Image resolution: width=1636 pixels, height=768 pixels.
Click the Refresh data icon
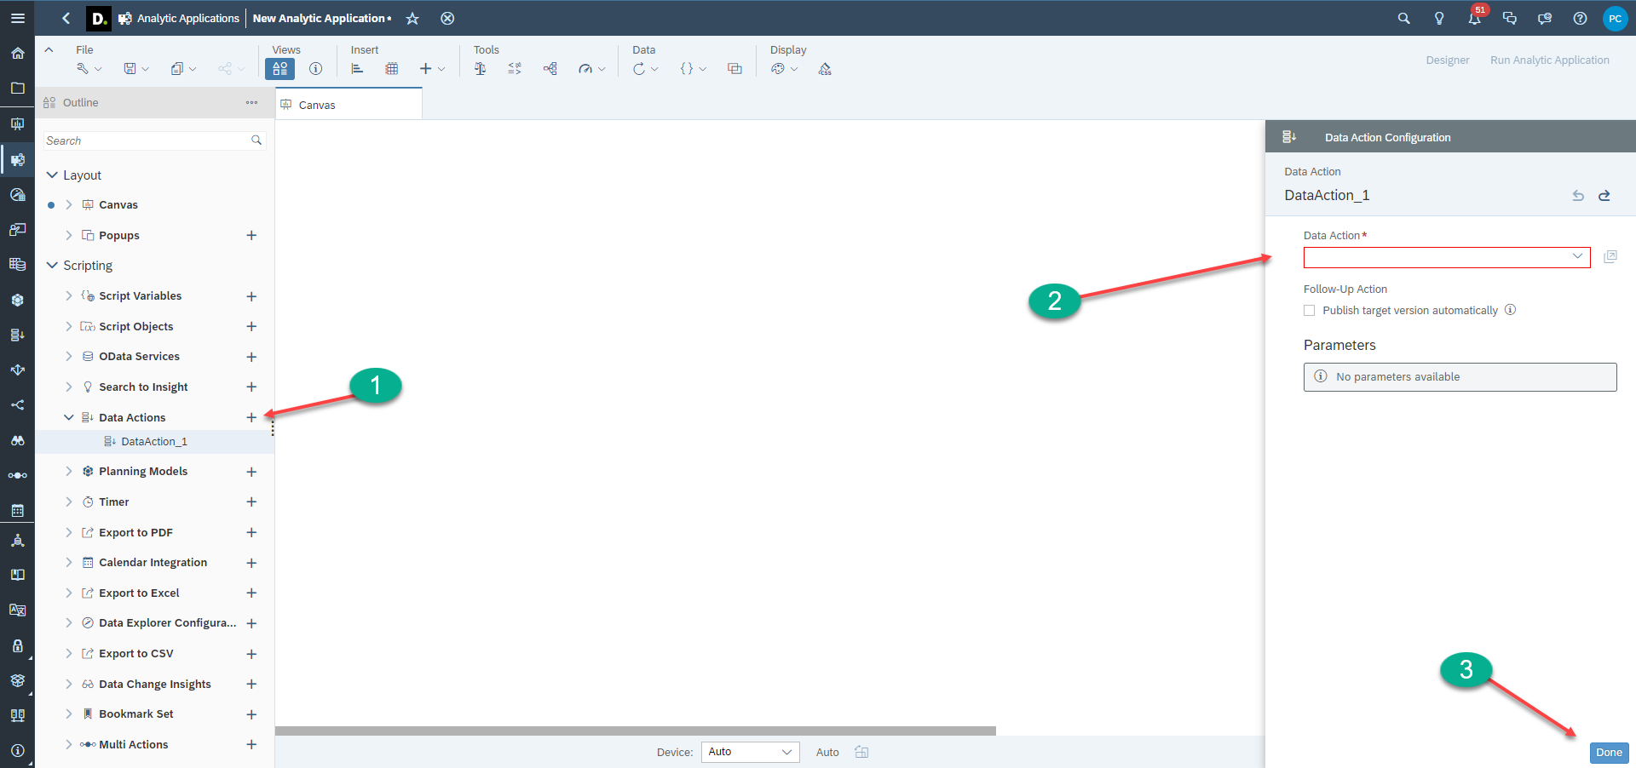pyautogui.click(x=639, y=69)
